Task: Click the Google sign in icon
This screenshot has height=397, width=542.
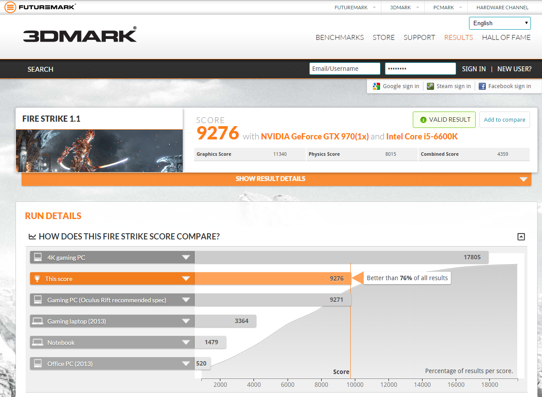Action: (x=377, y=86)
